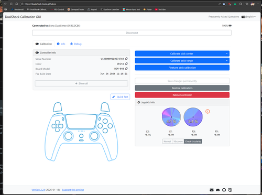Select 10x zoom joystick view mode
Image resolution: width=262 pixels, height=195 pixels.
point(178,142)
